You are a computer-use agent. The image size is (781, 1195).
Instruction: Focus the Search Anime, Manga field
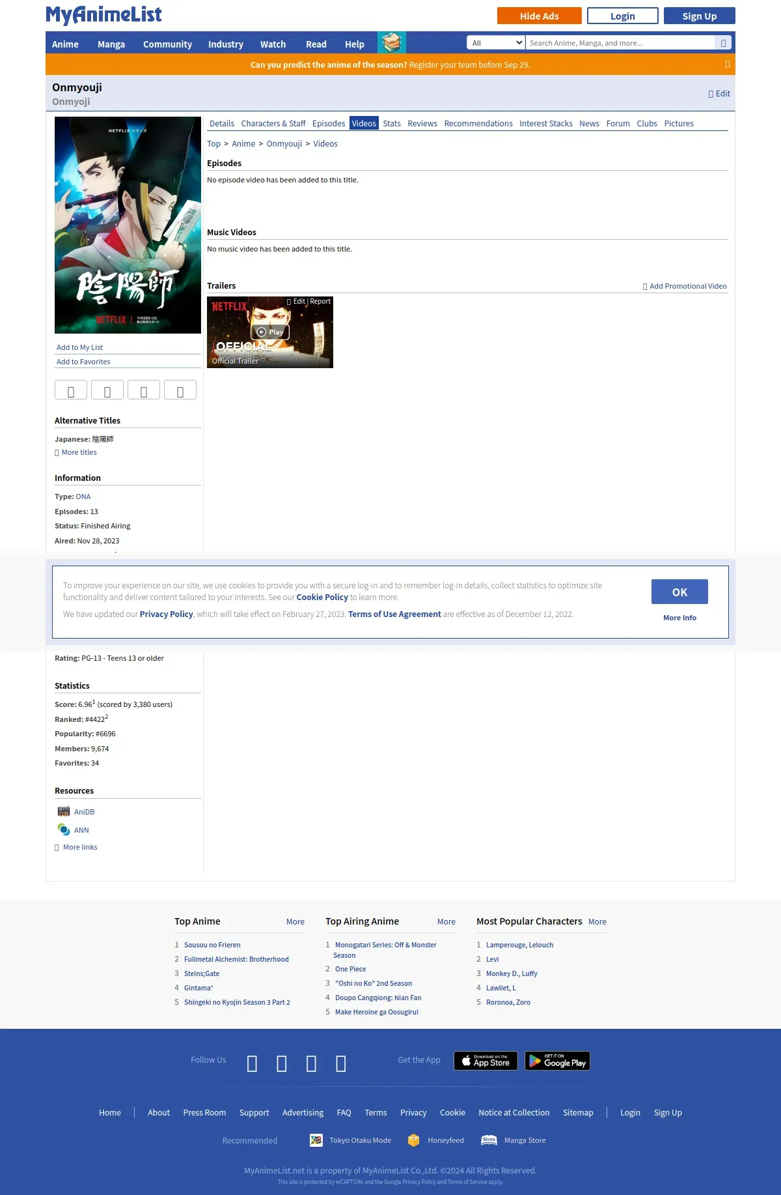point(620,43)
